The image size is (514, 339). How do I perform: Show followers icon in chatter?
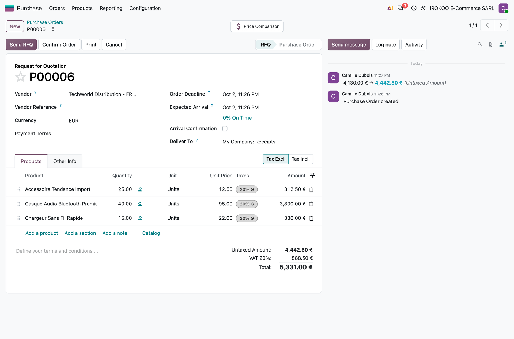(503, 44)
